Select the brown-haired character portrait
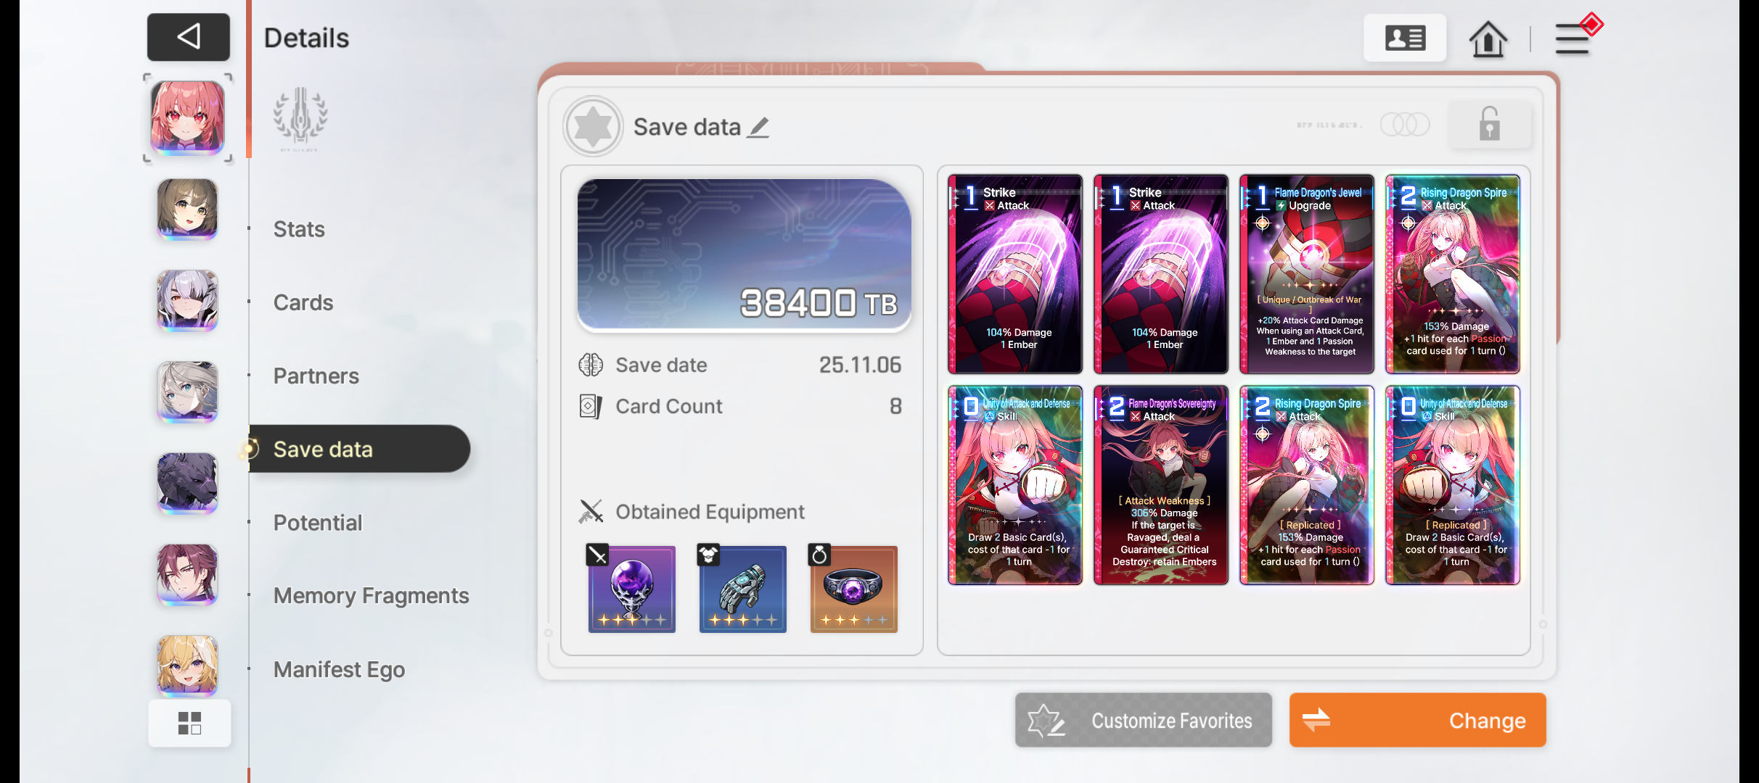The image size is (1759, 783). pos(187,210)
